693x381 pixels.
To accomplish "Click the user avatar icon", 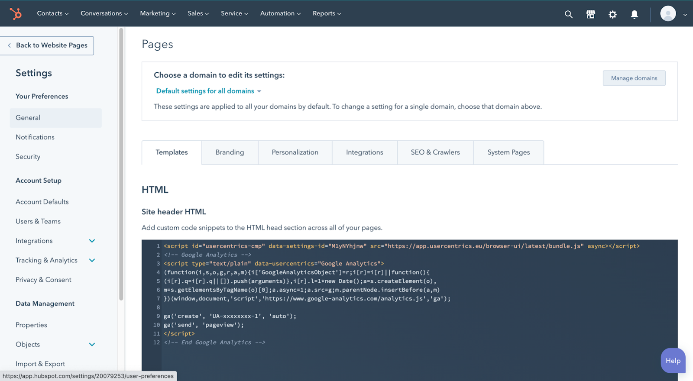I will 668,14.
